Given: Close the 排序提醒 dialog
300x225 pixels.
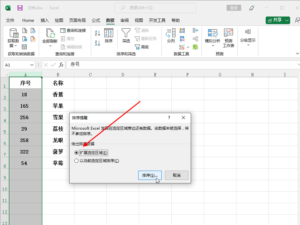Looking at the screenshot, I should coord(183,118).
